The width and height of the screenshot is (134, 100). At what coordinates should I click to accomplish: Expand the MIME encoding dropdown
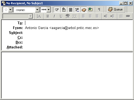point(48,9)
